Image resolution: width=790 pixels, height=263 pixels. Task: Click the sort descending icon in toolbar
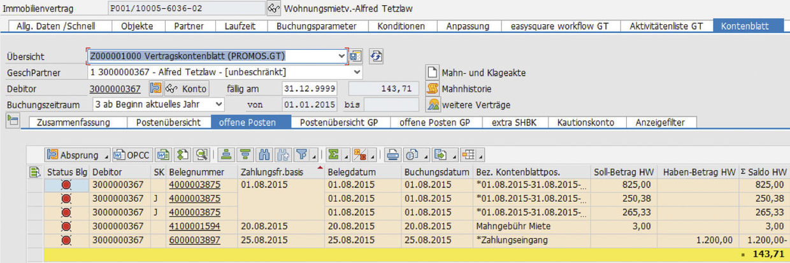245,155
